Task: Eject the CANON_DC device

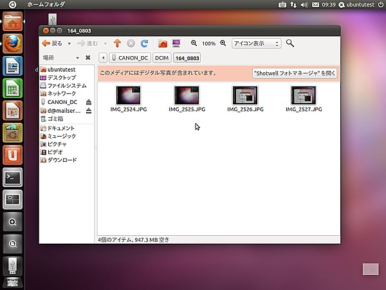Action: point(89,102)
